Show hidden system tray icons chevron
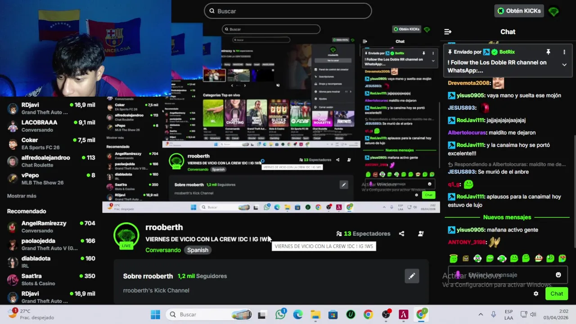 point(481,315)
